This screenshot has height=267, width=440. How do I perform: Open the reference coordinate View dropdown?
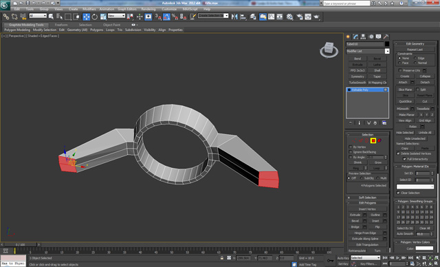pos(116,16)
